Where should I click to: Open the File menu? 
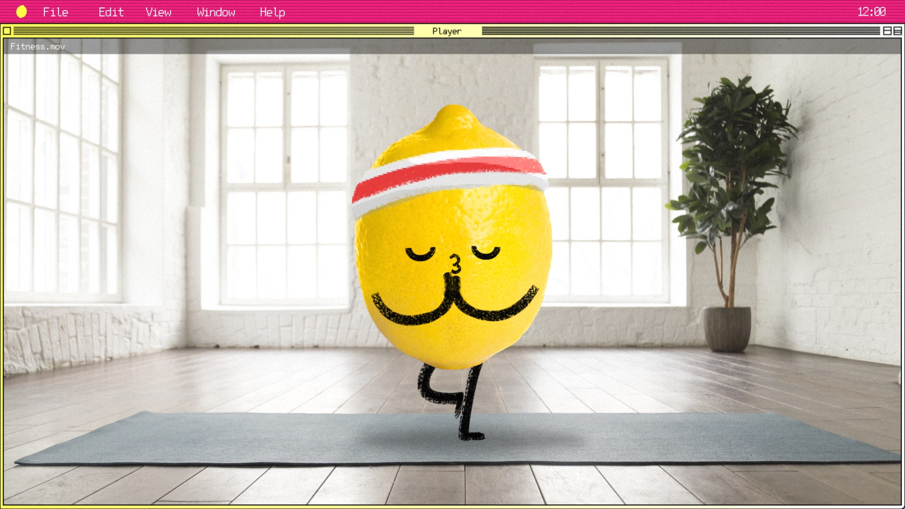(x=56, y=12)
